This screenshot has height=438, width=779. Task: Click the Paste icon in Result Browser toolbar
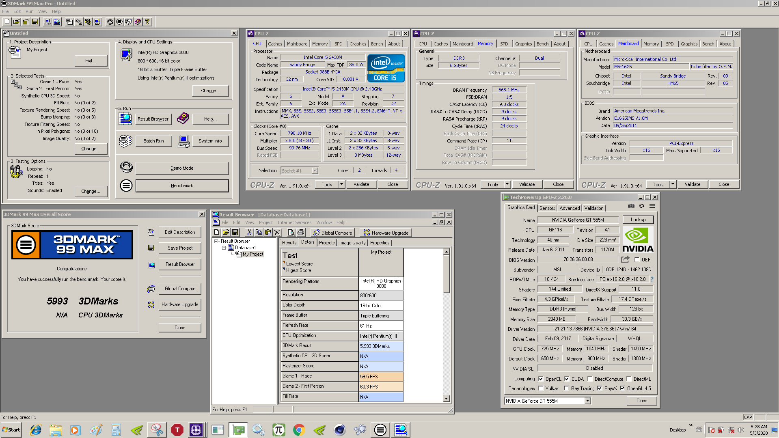pos(268,232)
